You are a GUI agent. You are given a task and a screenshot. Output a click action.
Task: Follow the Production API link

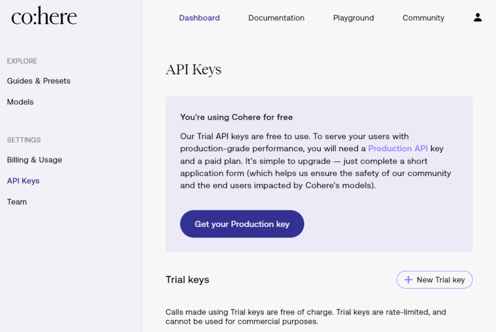(398, 148)
